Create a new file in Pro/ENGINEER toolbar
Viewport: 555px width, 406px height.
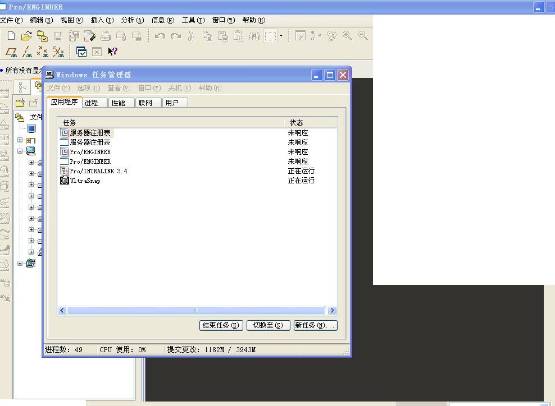coord(11,36)
